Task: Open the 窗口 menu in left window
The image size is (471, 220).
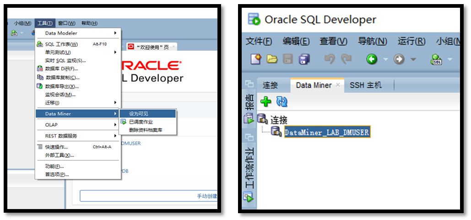Action: pyautogui.click(x=67, y=23)
